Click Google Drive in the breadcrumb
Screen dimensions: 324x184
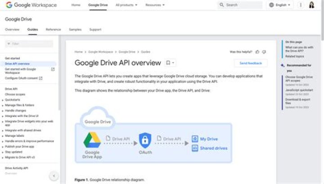tap(127, 52)
